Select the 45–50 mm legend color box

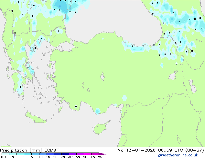click(x=95, y=154)
